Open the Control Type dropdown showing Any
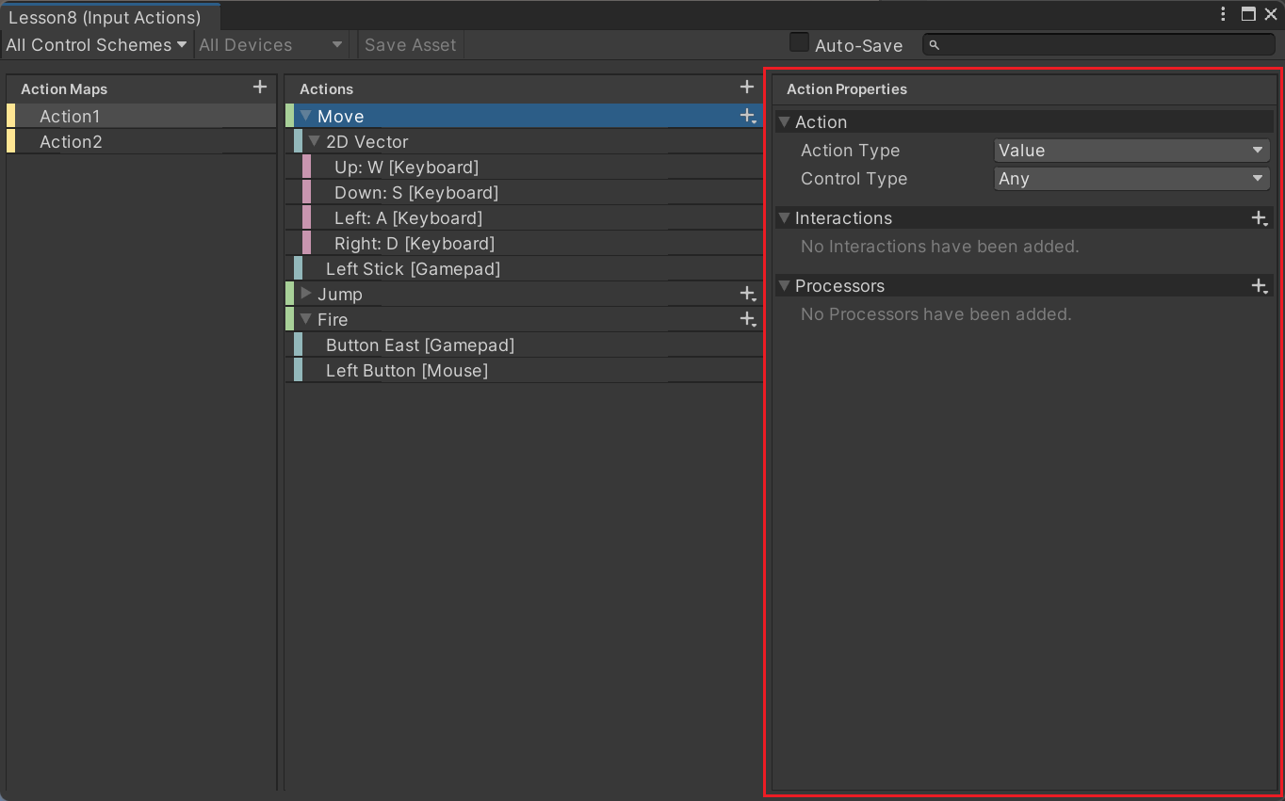Viewport: 1285px width, 801px height. tap(1130, 179)
